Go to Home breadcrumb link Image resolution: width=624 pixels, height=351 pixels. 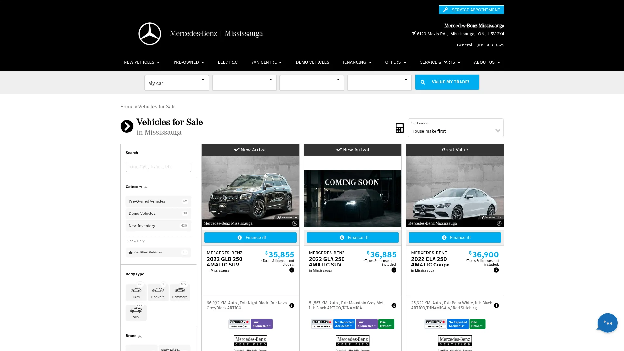(x=127, y=107)
